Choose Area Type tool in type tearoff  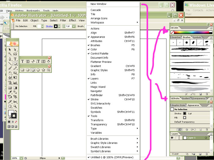tap(28, 61)
